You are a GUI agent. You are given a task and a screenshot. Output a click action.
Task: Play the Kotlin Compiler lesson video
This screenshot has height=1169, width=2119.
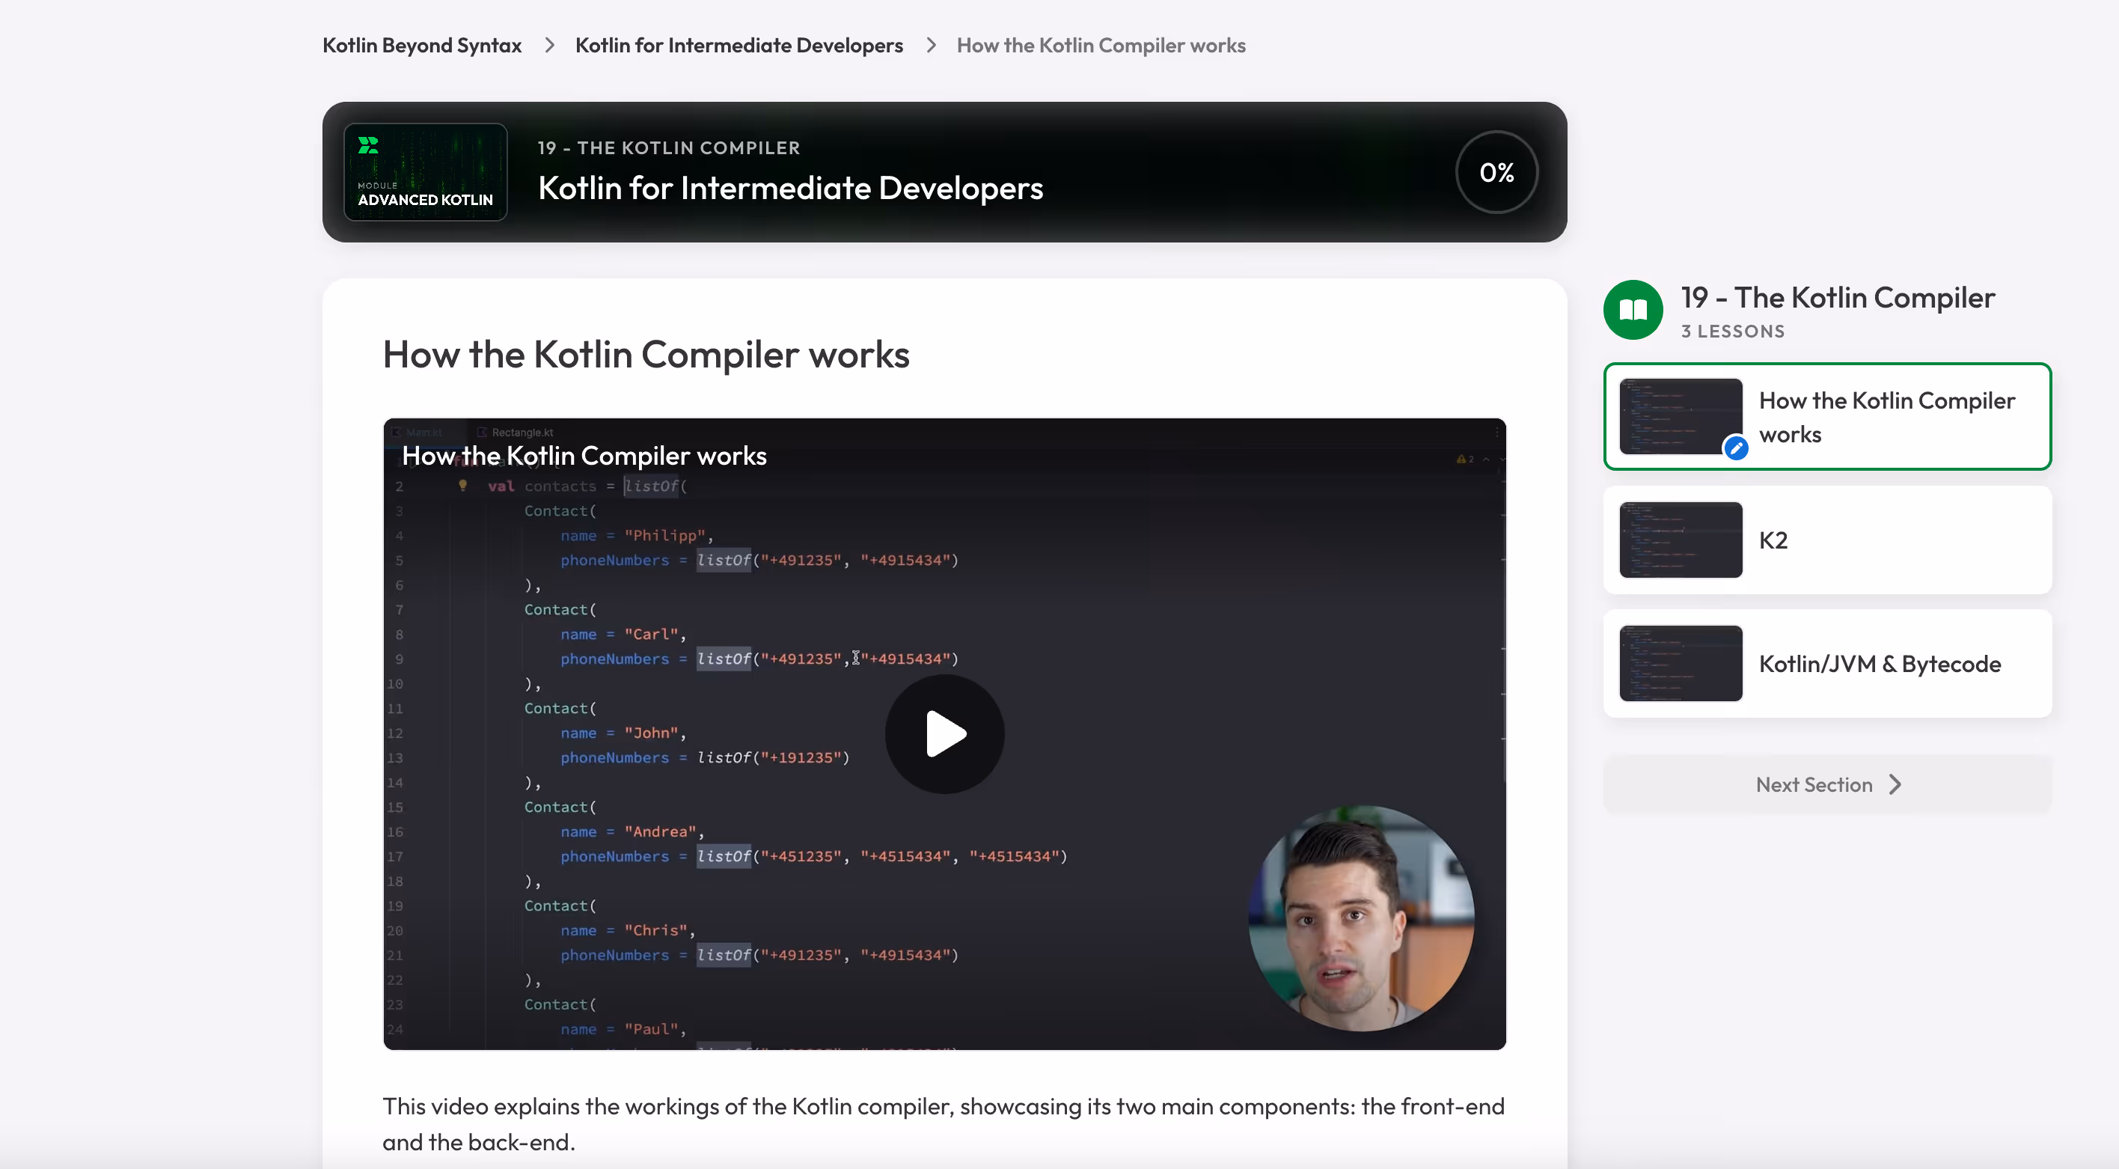[x=944, y=734]
